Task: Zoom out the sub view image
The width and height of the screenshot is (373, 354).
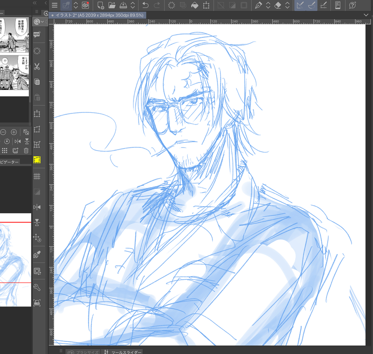Action: coord(3,132)
